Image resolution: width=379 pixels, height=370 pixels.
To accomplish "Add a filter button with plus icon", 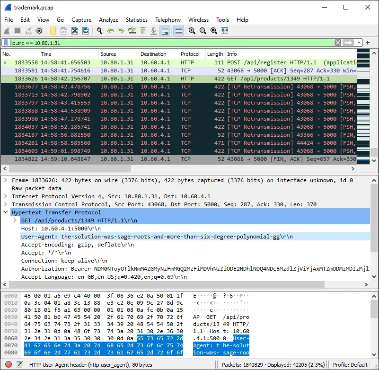I will pyautogui.click(x=368, y=43).
